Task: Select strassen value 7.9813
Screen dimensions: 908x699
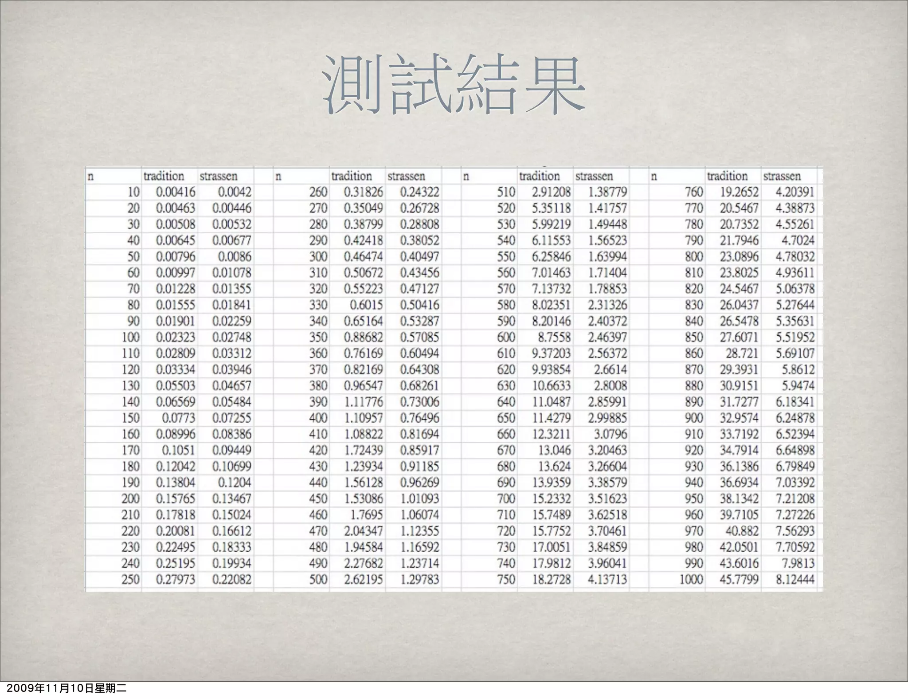Action: pyautogui.click(x=798, y=563)
